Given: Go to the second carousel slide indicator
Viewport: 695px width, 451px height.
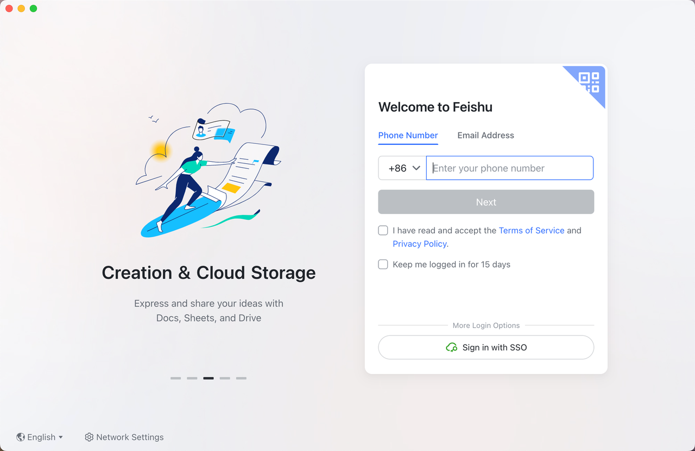Looking at the screenshot, I should pos(192,378).
